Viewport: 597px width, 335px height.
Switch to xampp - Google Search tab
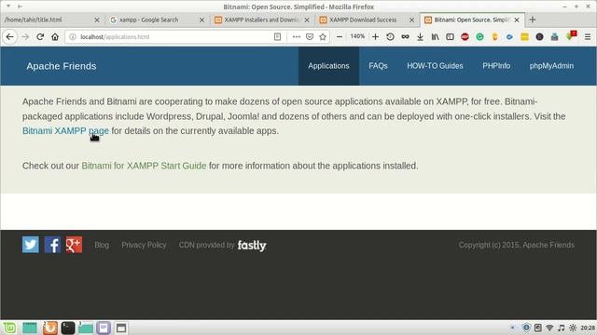pos(157,20)
